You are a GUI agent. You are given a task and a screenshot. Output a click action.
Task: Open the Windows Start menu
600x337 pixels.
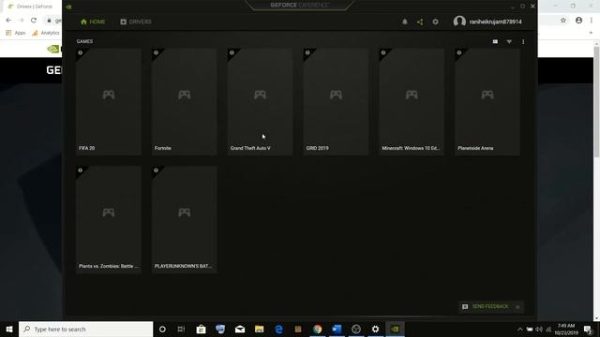(x=9, y=329)
